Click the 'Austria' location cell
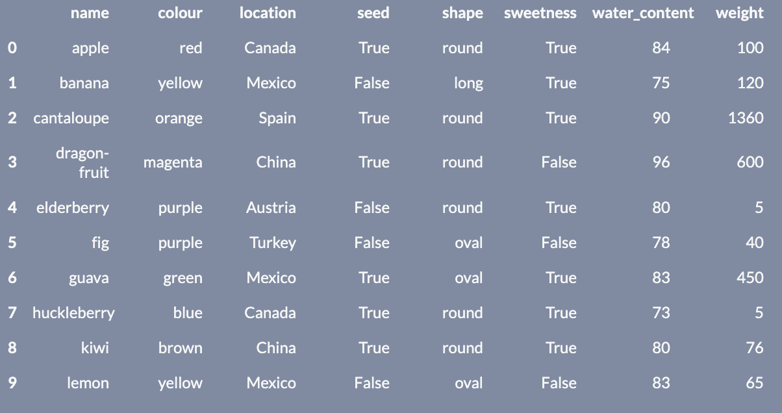Image resolution: width=782 pixels, height=413 pixels. tap(271, 208)
